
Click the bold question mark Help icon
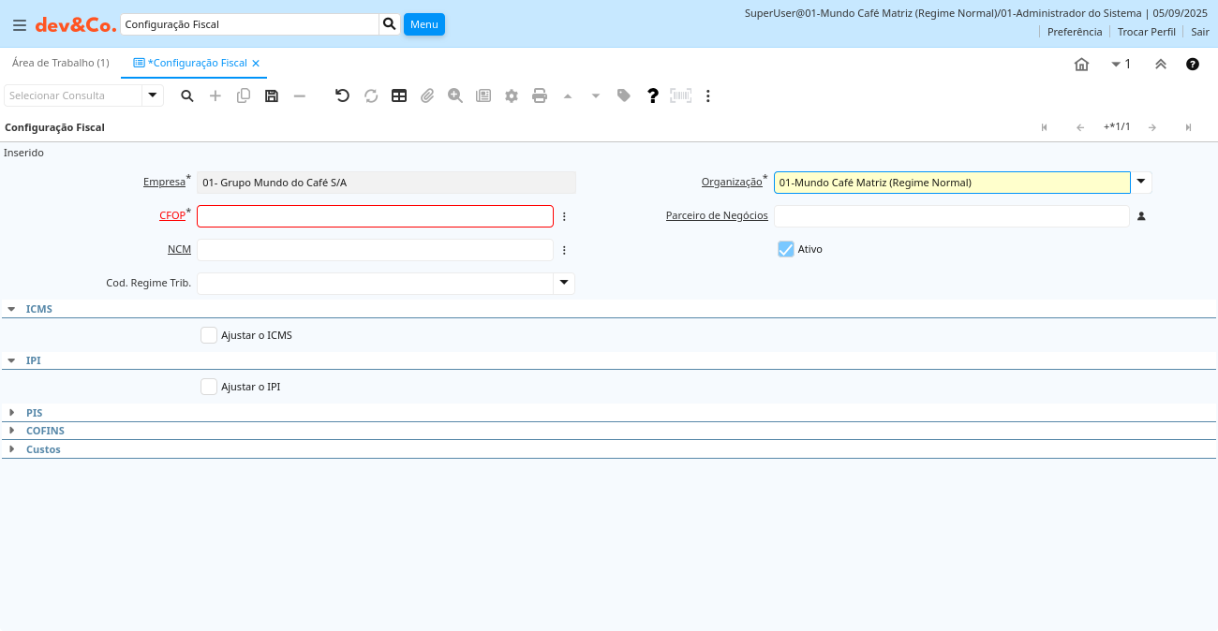click(653, 95)
